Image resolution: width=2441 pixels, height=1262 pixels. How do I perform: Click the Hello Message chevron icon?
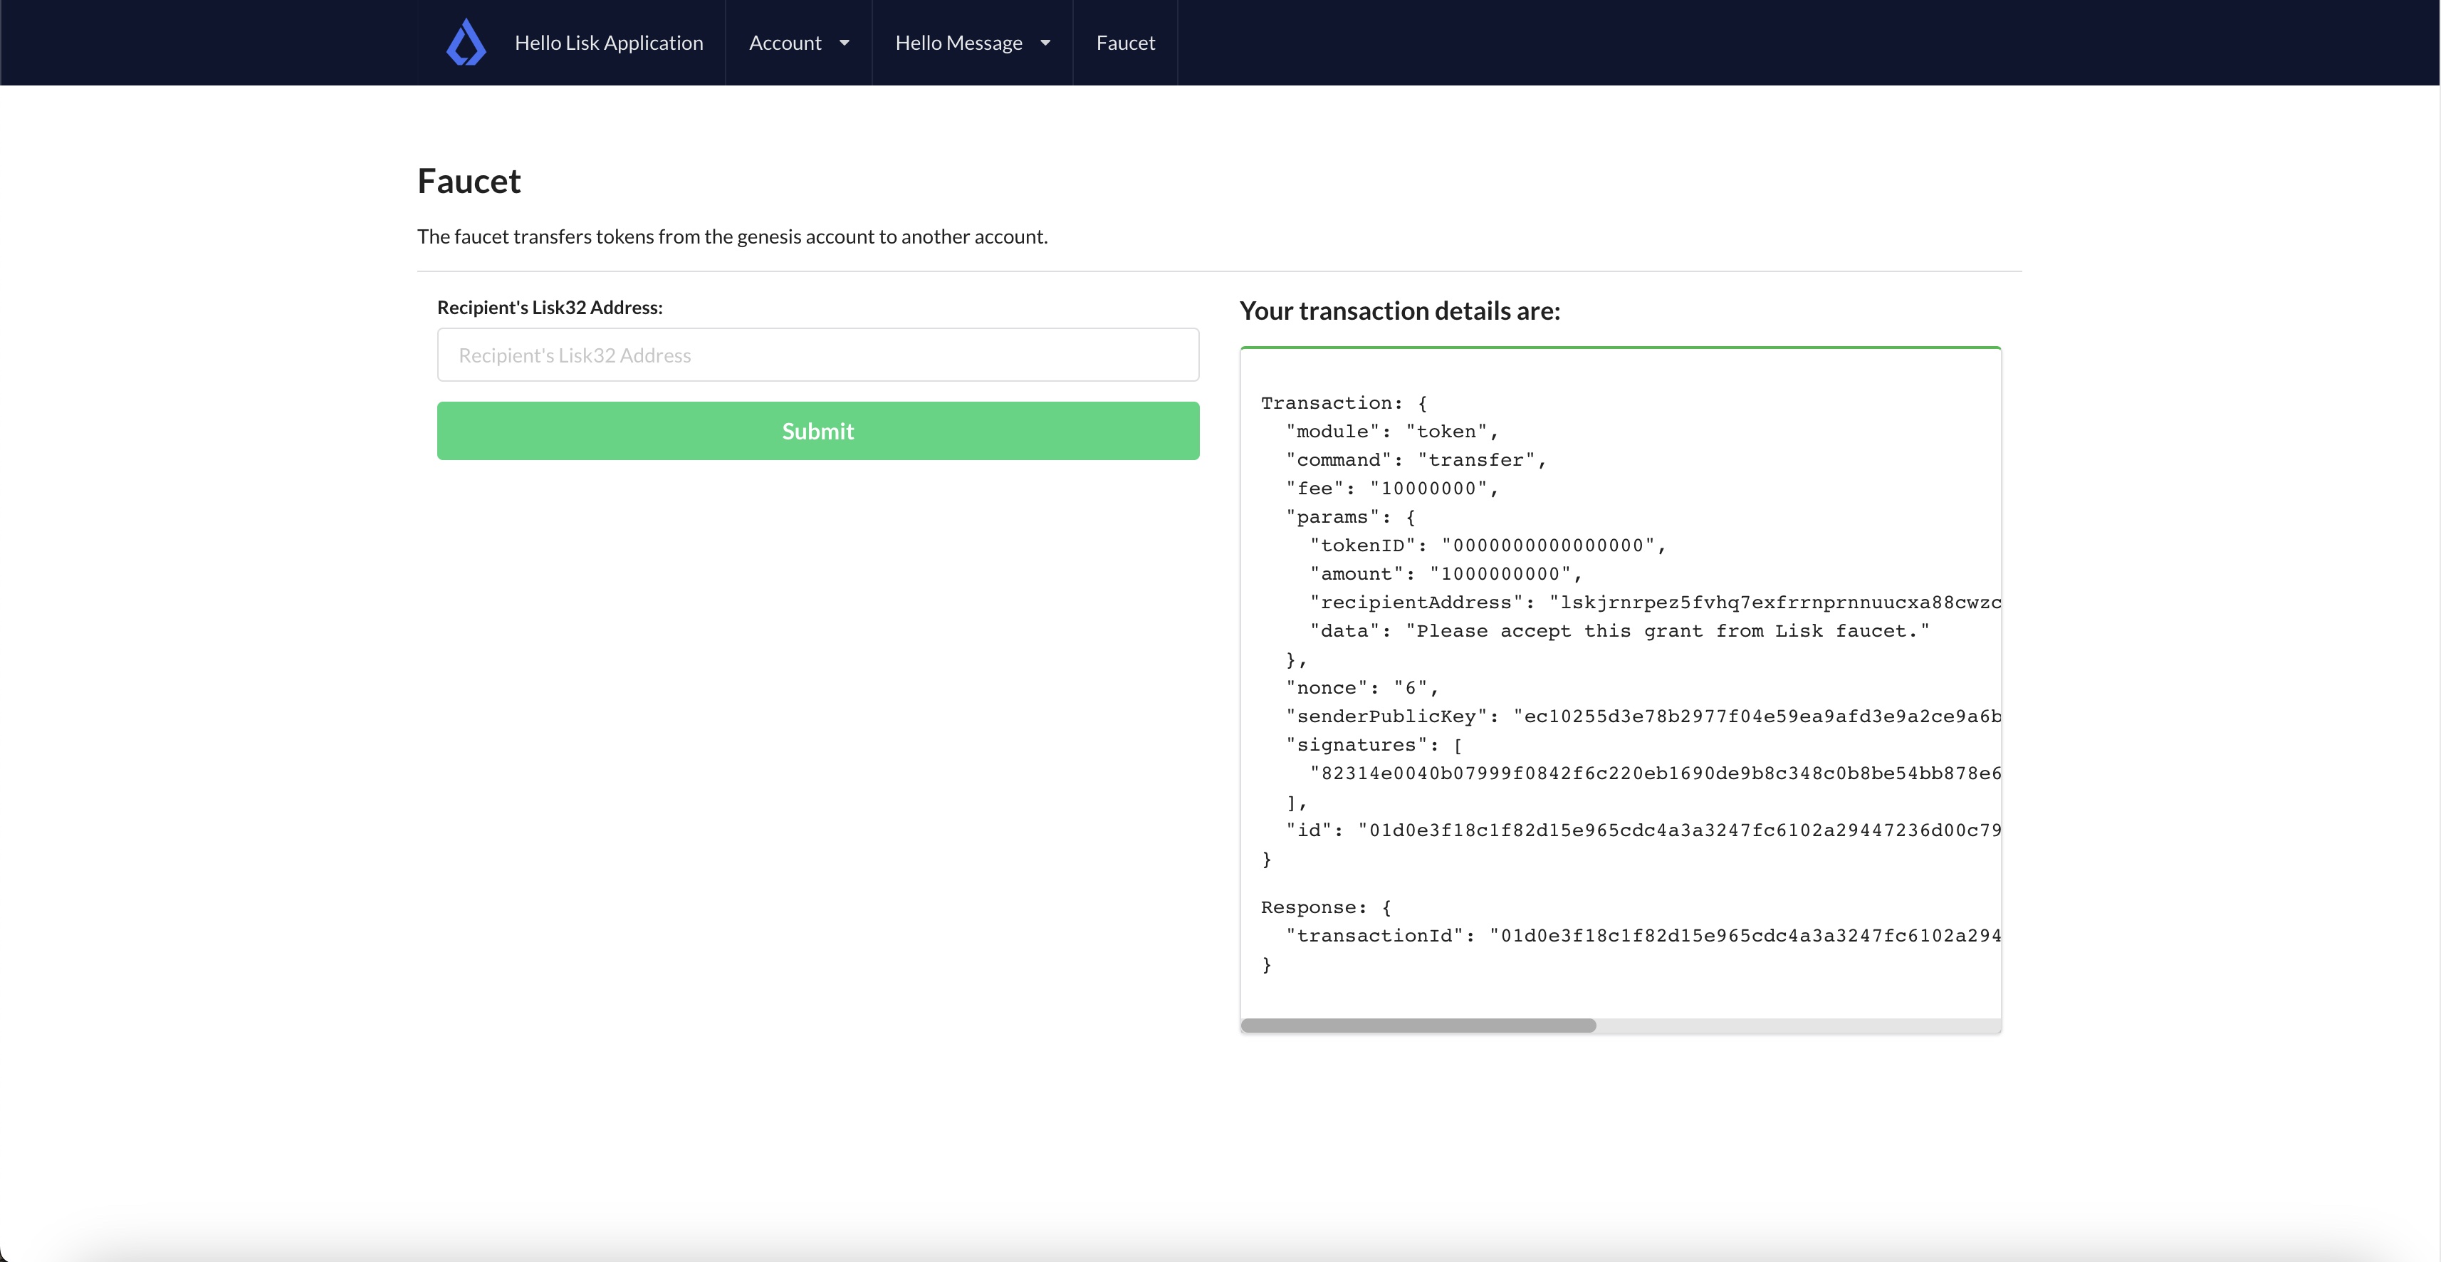(x=1045, y=43)
